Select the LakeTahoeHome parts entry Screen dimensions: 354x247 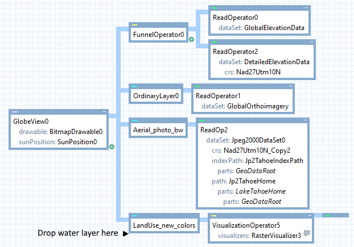263,191
